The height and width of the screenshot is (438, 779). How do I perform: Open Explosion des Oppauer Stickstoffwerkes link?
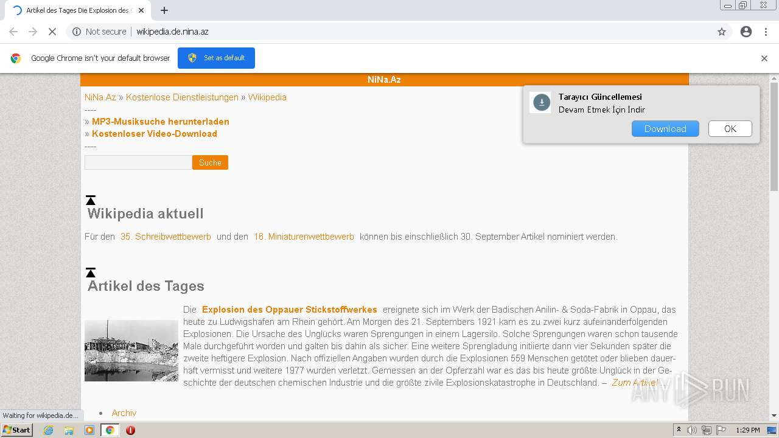coord(290,310)
